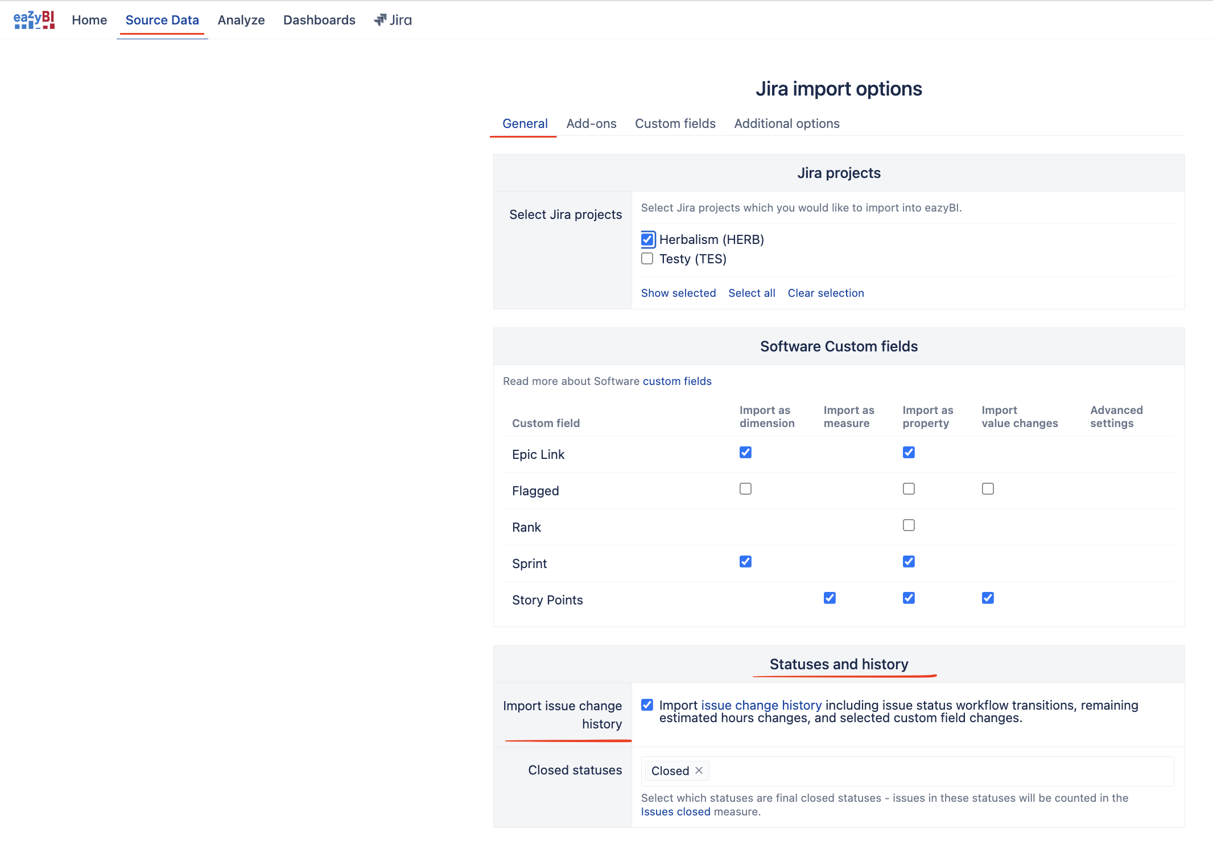Enable Flagged import value changes
The height and width of the screenshot is (845, 1213).
pyautogui.click(x=988, y=488)
